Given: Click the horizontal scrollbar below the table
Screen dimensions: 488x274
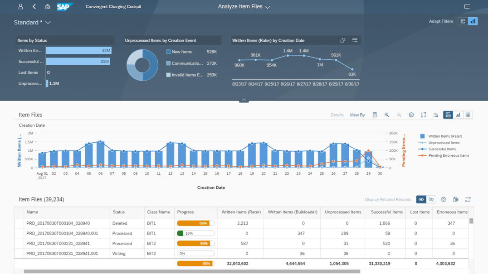Looking at the screenshot, I should click(192, 272).
